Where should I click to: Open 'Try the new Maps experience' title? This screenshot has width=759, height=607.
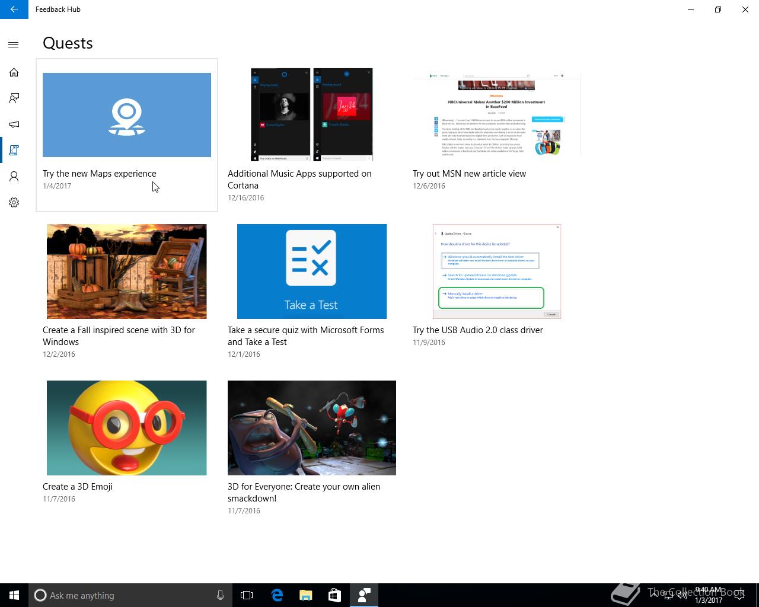[x=100, y=174]
